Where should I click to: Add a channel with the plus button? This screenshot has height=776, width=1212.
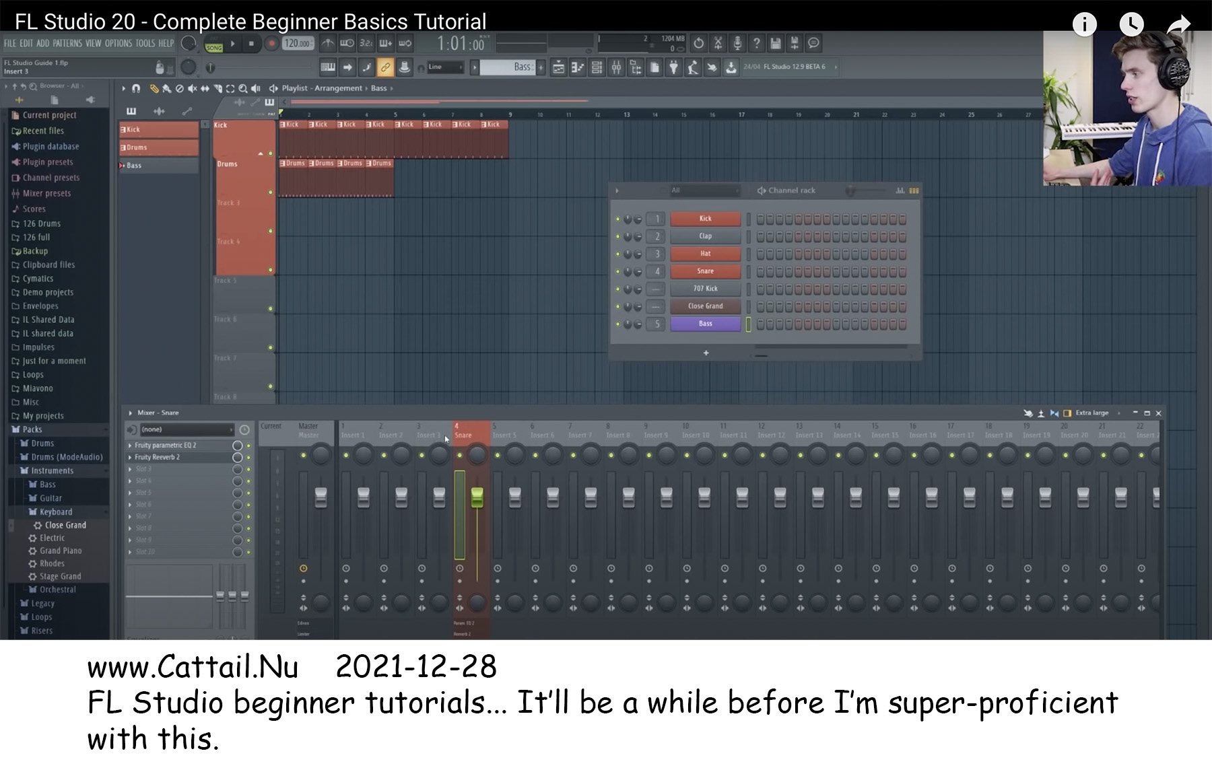click(x=706, y=353)
